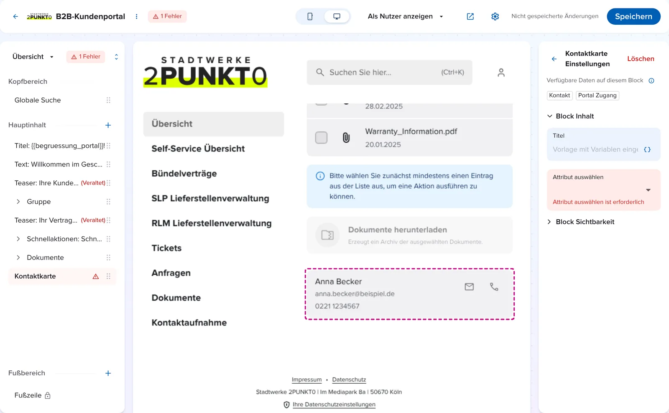Select the Kontaktkarte block in the sidebar
The image size is (669, 413).
point(62,276)
